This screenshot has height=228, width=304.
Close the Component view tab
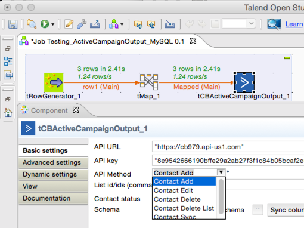click(x=76, y=110)
